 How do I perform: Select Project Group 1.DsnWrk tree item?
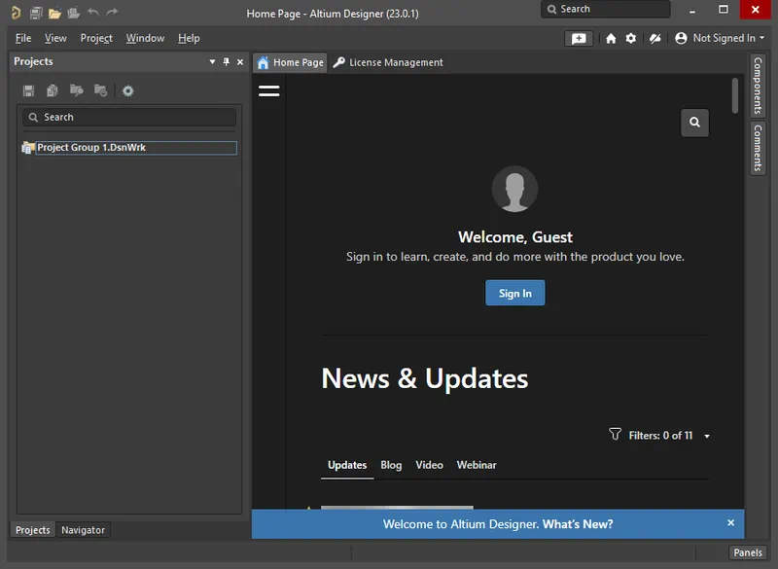(136, 148)
